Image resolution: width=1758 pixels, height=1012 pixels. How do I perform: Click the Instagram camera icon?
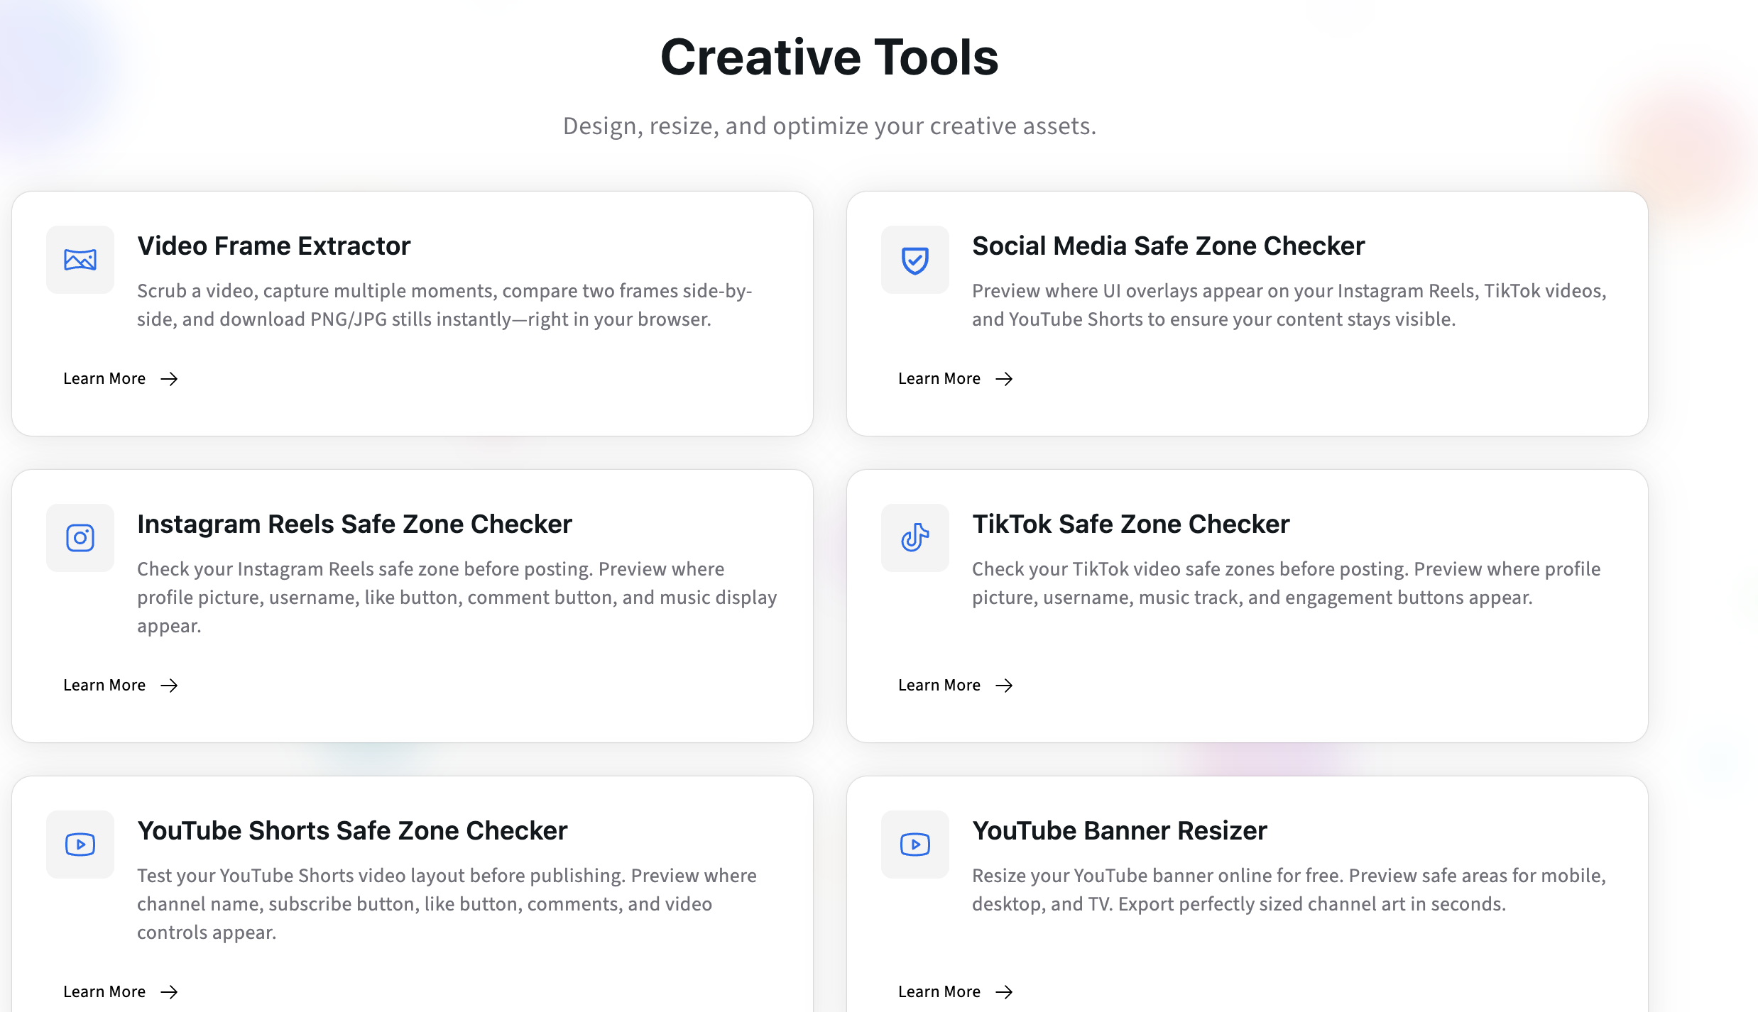pyautogui.click(x=80, y=538)
